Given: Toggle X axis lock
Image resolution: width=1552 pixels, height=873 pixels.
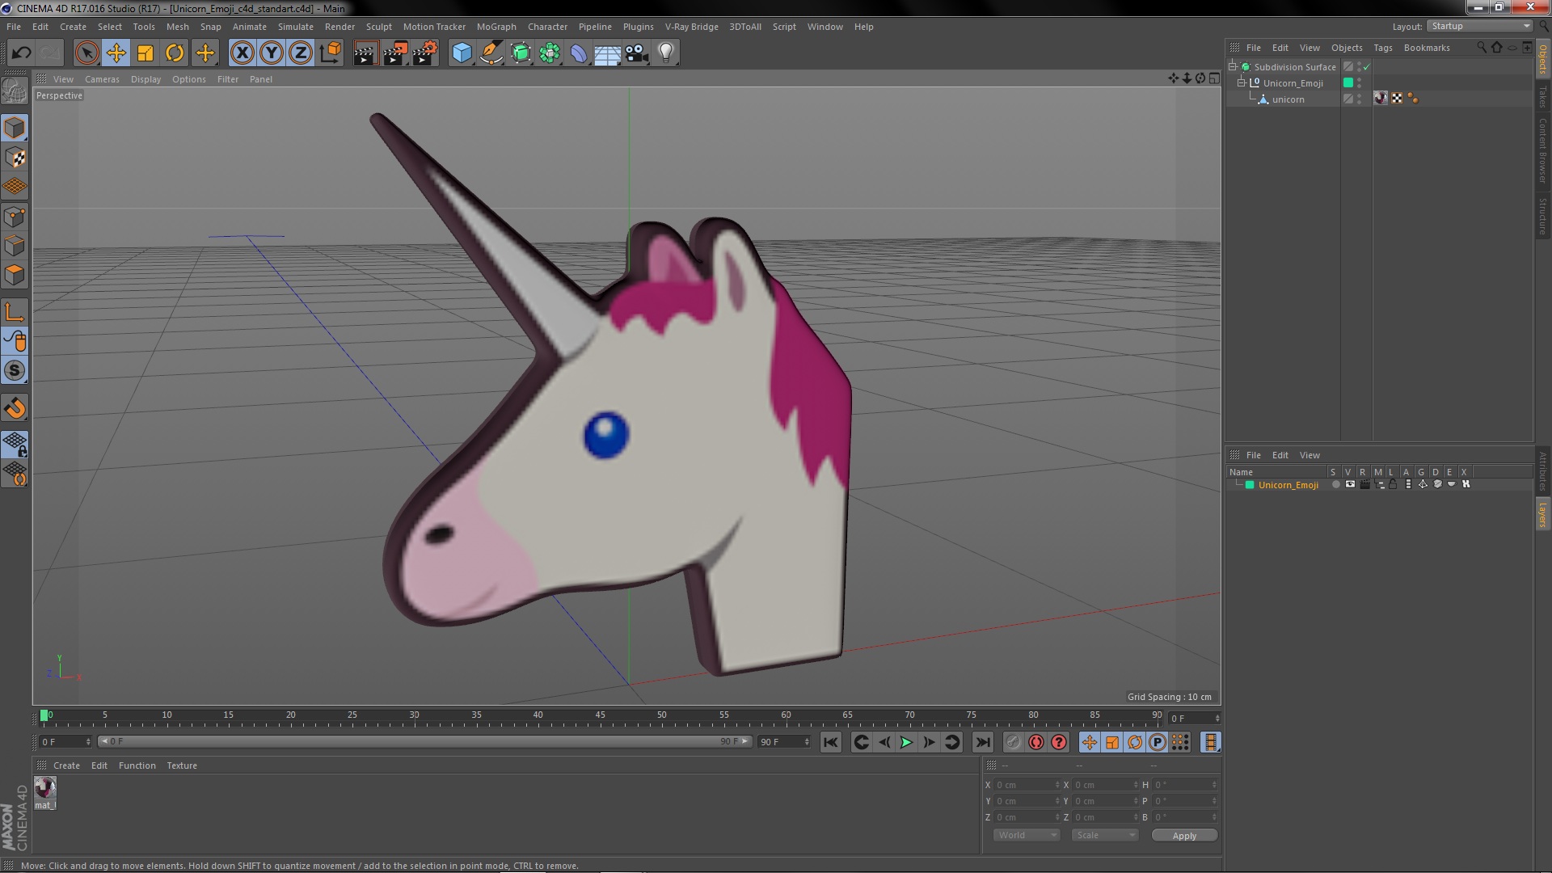Looking at the screenshot, I should click(242, 53).
